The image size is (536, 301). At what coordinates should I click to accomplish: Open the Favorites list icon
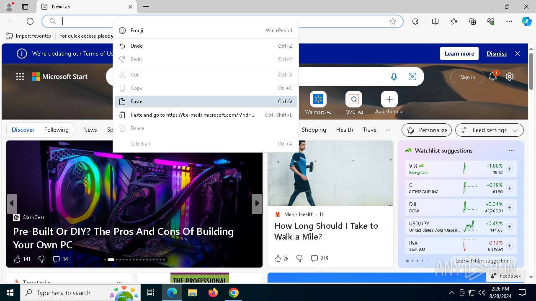pos(454,21)
